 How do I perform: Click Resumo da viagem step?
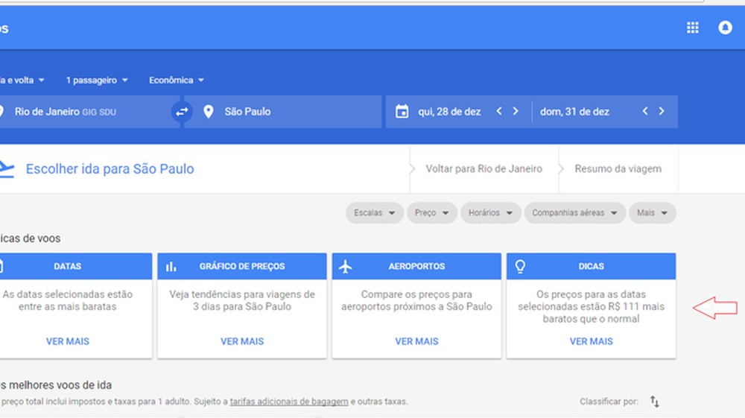618,168
